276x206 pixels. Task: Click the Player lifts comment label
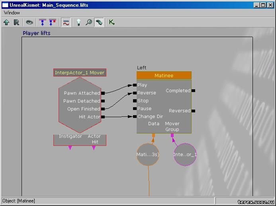point(37,33)
